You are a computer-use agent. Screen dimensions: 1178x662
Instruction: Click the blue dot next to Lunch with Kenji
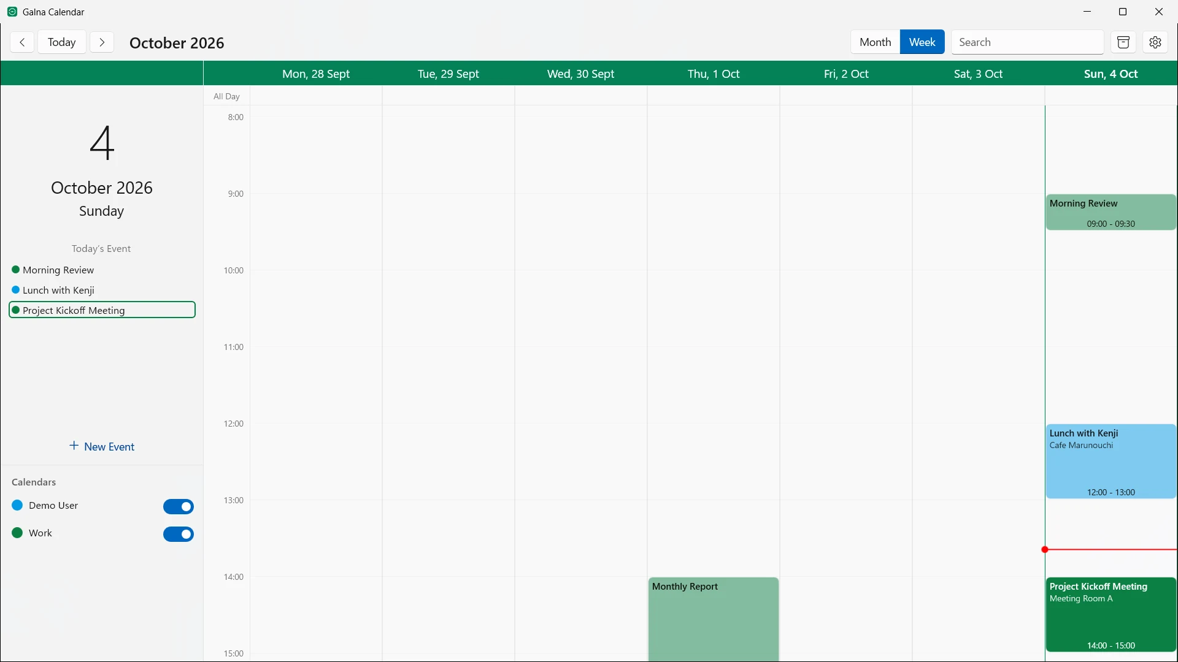coord(16,290)
